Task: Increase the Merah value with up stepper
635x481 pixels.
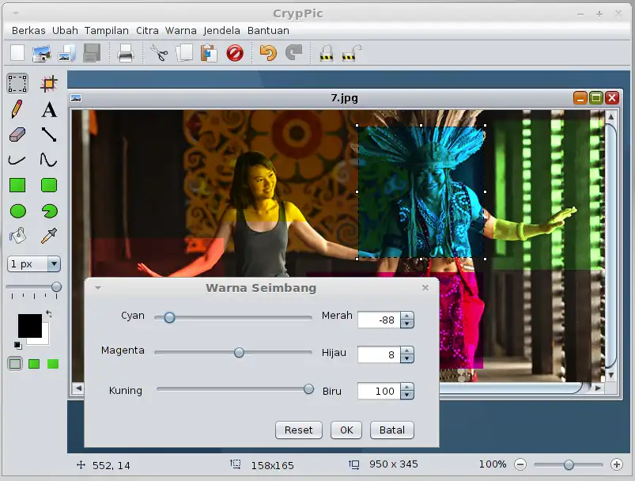Action: (407, 316)
